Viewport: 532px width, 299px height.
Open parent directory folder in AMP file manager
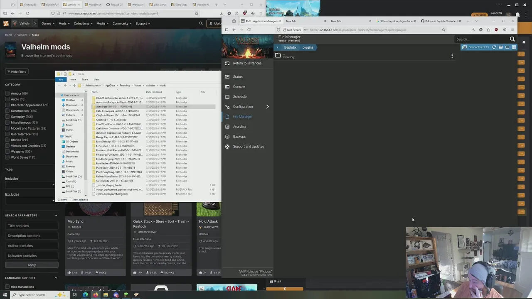point(278,55)
